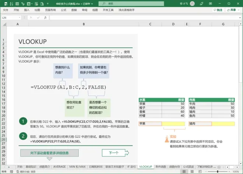This screenshot has height=174, width=243.
Task: Click the formula bar input area
Action: pyautogui.click(x=144, y=18)
